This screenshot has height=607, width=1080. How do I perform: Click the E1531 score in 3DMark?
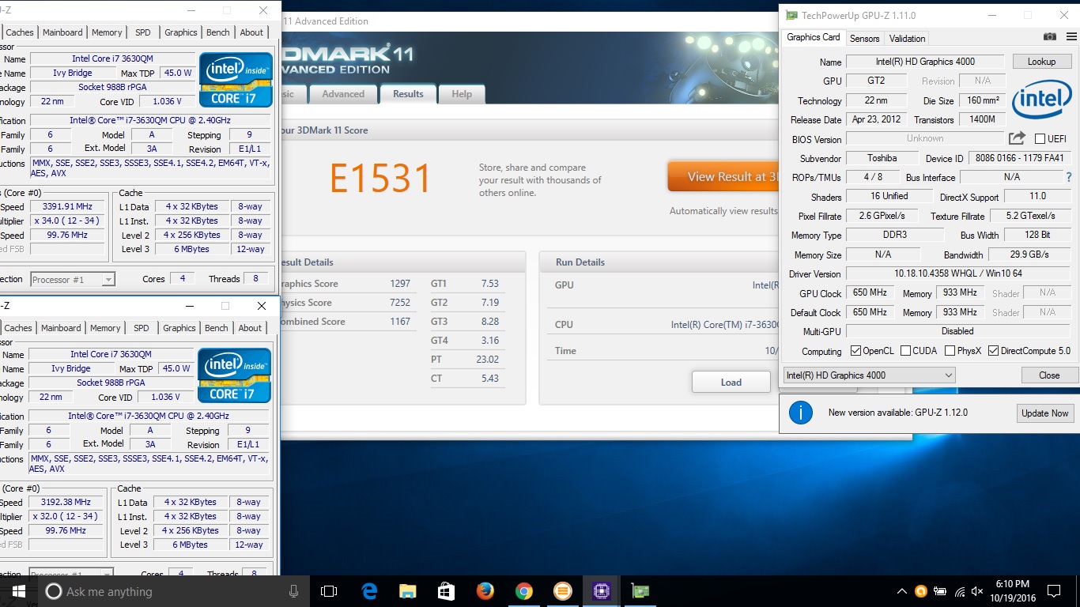380,179
